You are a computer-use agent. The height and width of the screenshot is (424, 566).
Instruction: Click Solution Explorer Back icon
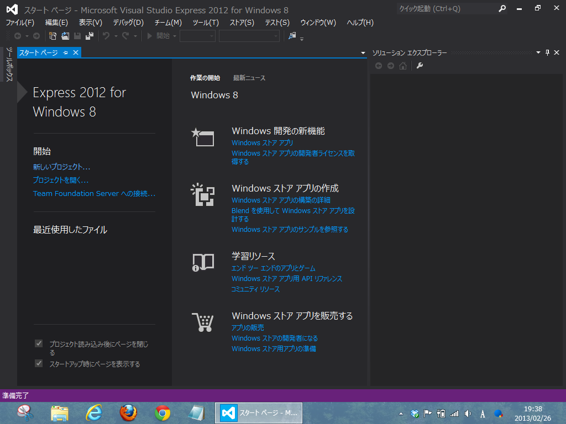tap(378, 66)
